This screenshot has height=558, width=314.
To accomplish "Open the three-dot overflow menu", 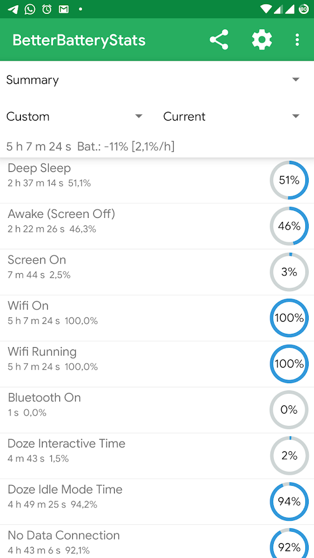I will pos(297,40).
